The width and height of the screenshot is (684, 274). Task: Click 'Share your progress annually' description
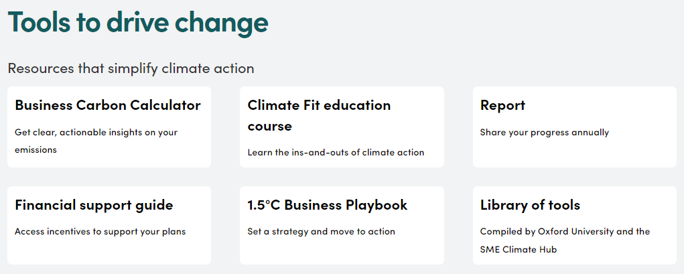pyautogui.click(x=544, y=133)
